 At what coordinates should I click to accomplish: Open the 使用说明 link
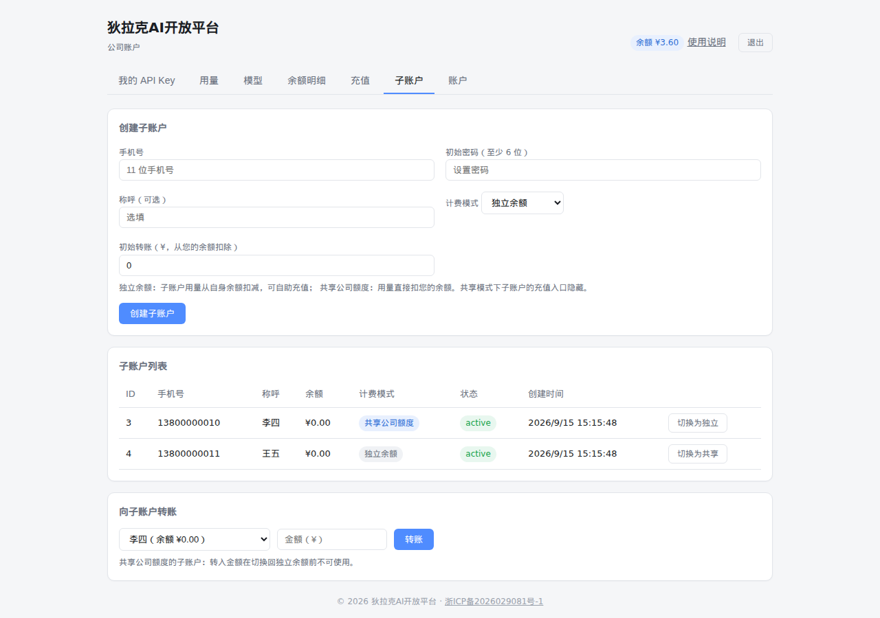coord(707,42)
